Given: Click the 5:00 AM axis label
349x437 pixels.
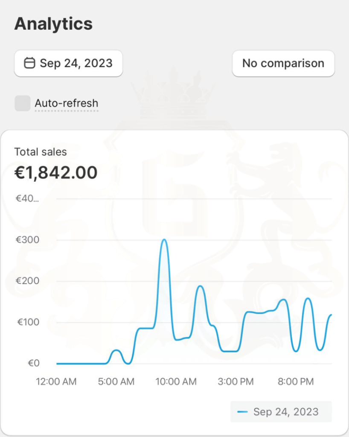Looking at the screenshot, I should [116, 381].
